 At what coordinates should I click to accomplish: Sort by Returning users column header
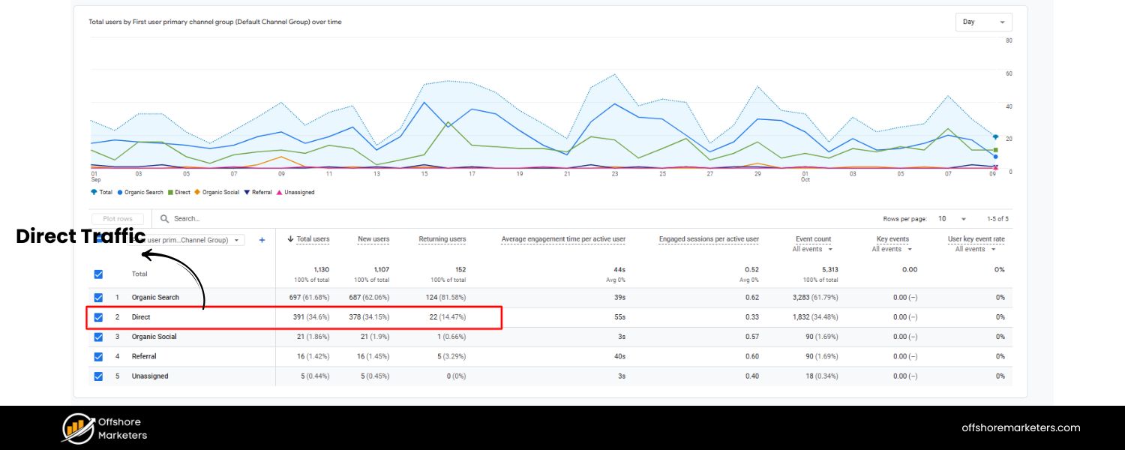point(442,239)
